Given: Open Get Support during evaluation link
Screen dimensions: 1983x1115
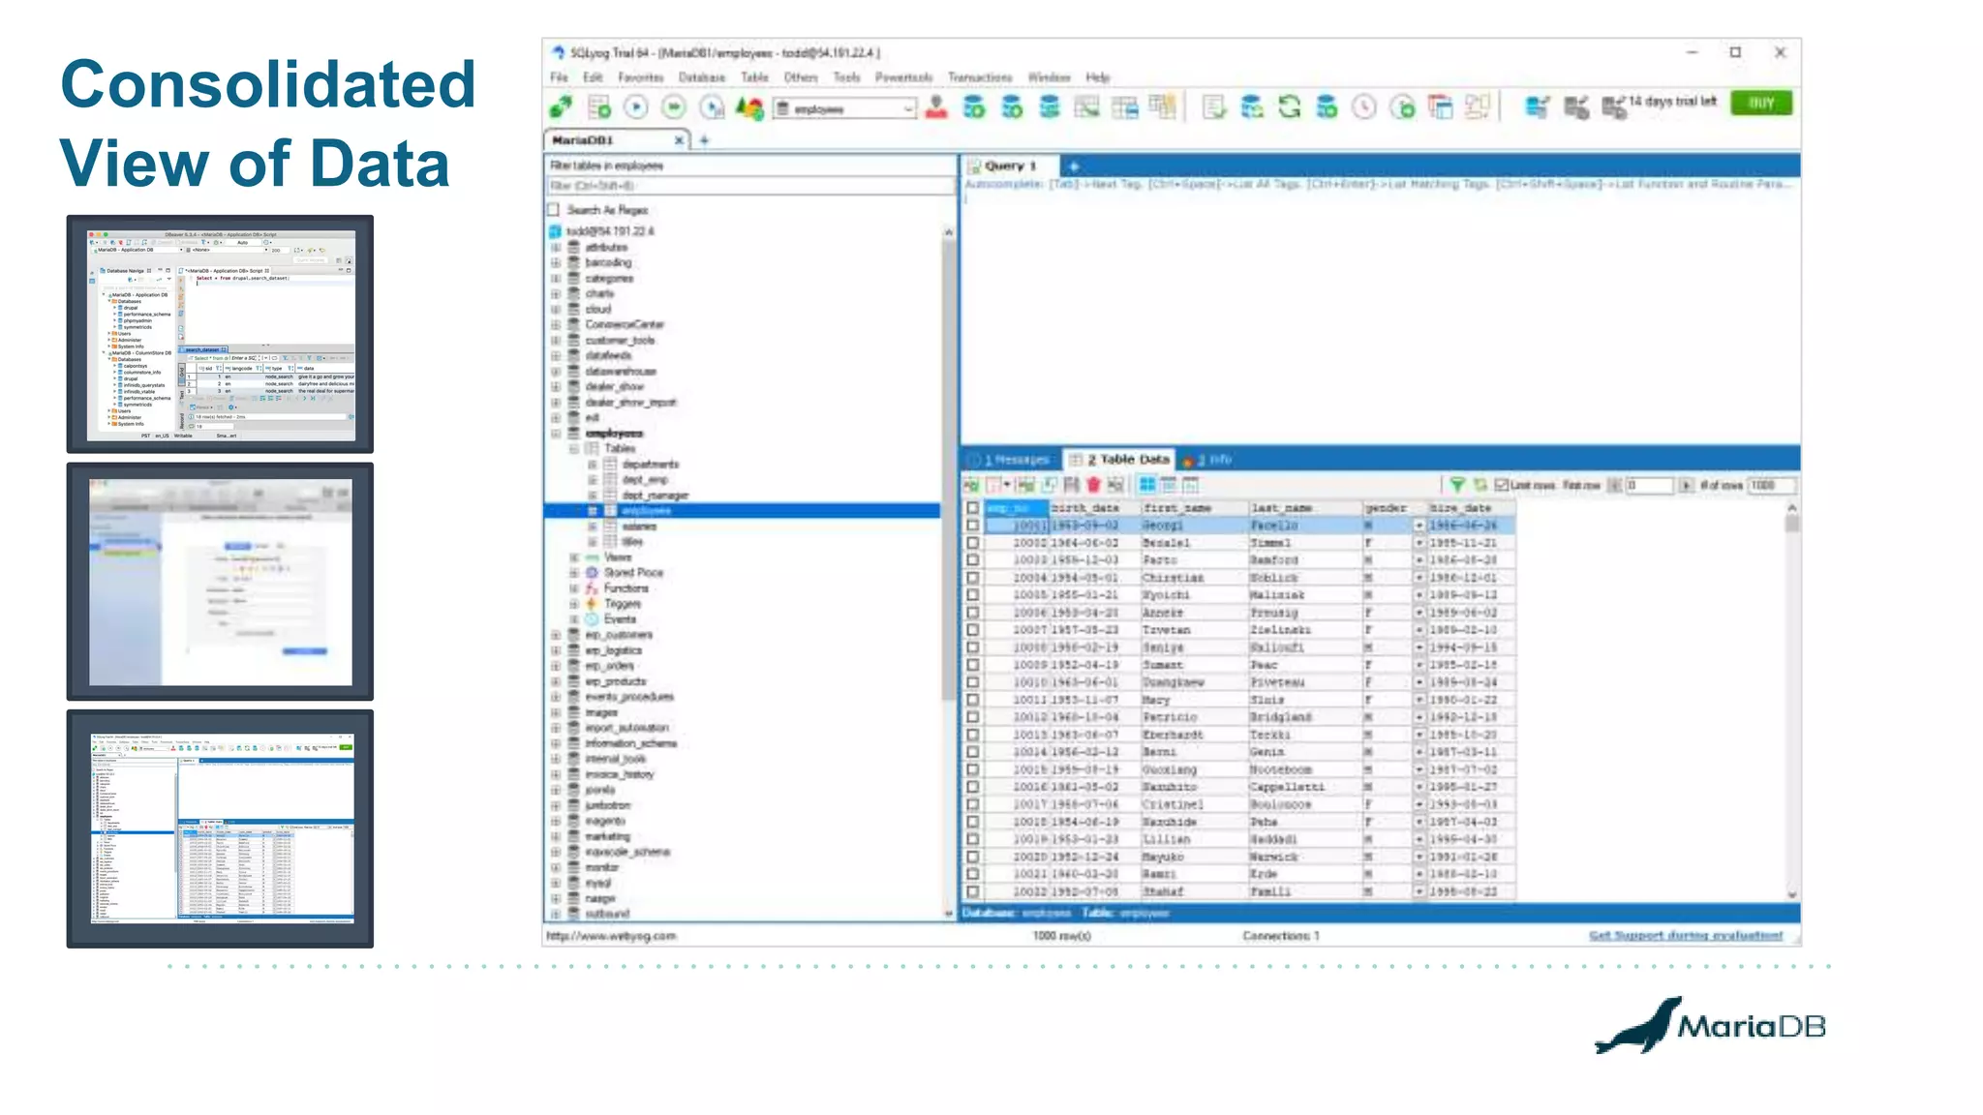Looking at the screenshot, I should tap(1686, 936).
